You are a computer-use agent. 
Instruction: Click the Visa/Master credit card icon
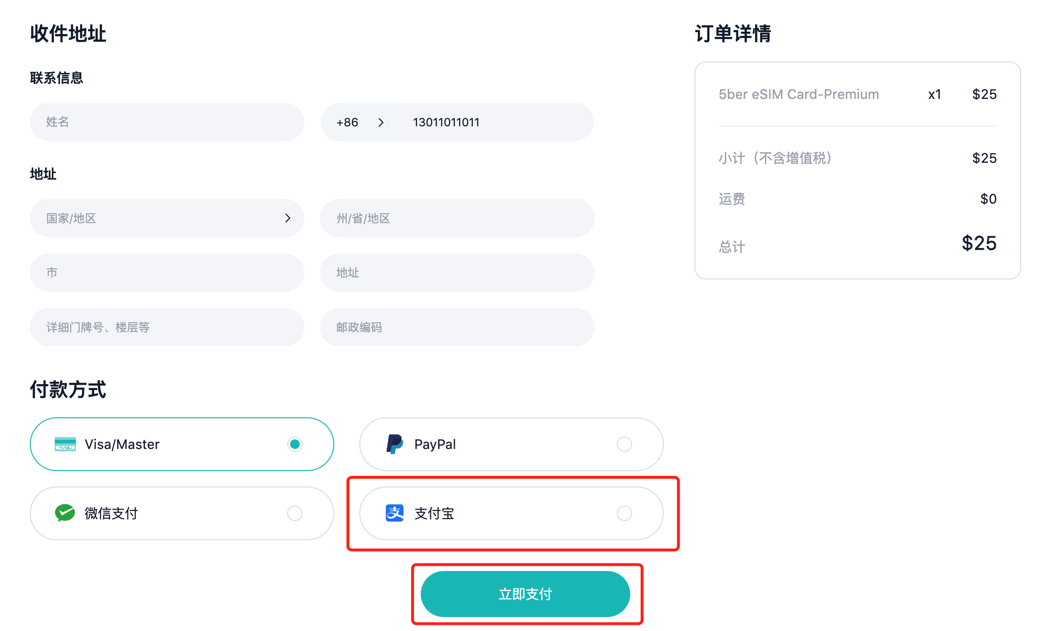pyautogui.click(x=65, y=444)
